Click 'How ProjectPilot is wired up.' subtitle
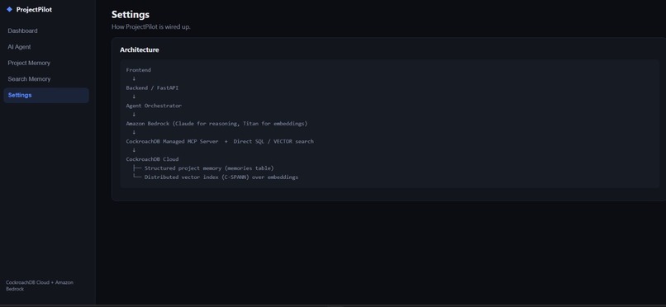 pyautogui.click(x=150, y=26)
